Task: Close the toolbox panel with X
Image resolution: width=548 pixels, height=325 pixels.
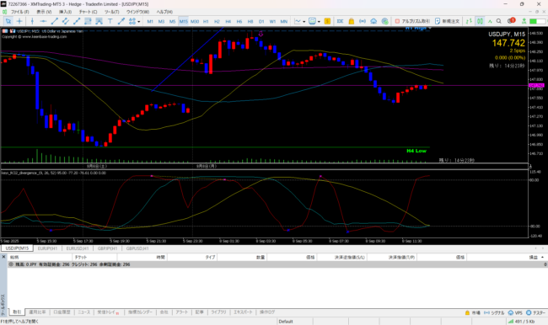Action: (3, 257)
